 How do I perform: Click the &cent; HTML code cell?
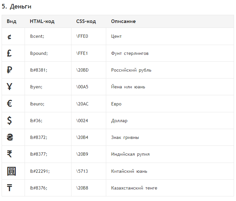[x=37, y=36]
